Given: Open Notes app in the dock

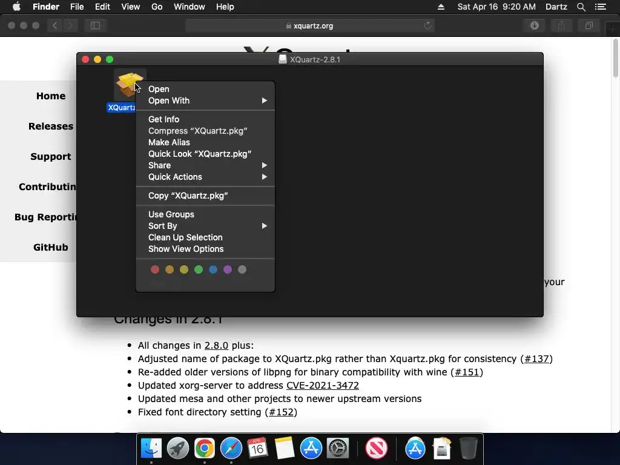Looking at the screenshot, I should click(285, 449).
